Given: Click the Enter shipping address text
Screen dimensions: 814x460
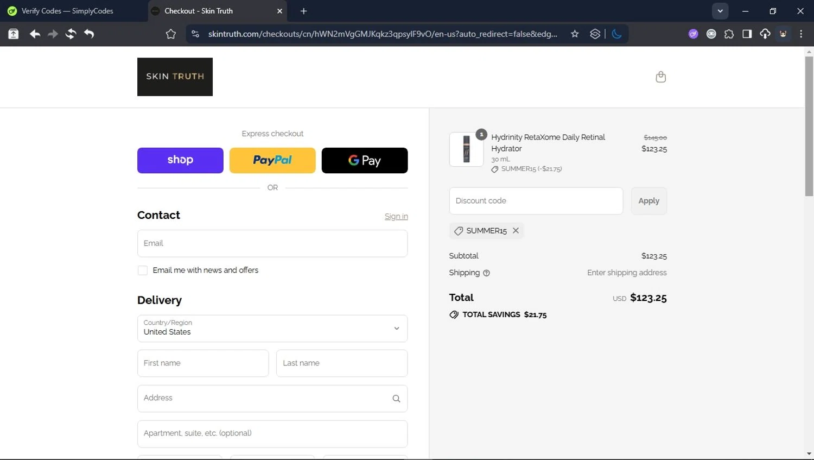Looking at the screenshot, I should tap(627, 273).
